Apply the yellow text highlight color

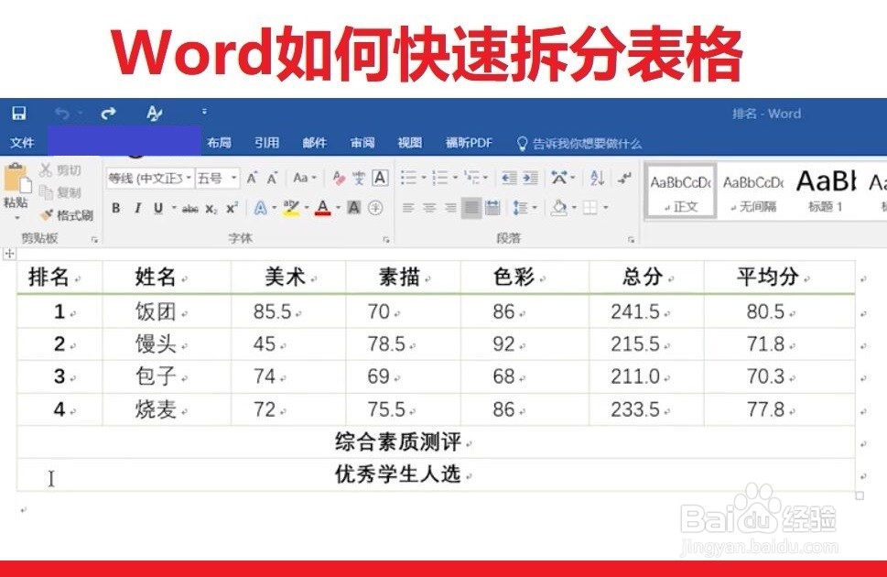[291, 209]
